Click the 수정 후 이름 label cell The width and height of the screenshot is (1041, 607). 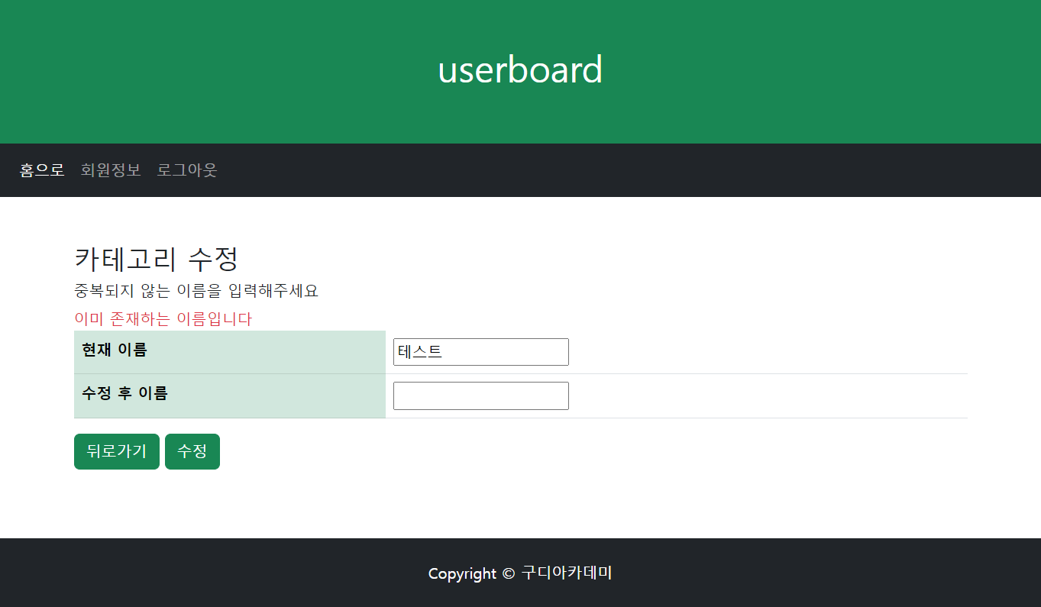click(x=230, y=396)
